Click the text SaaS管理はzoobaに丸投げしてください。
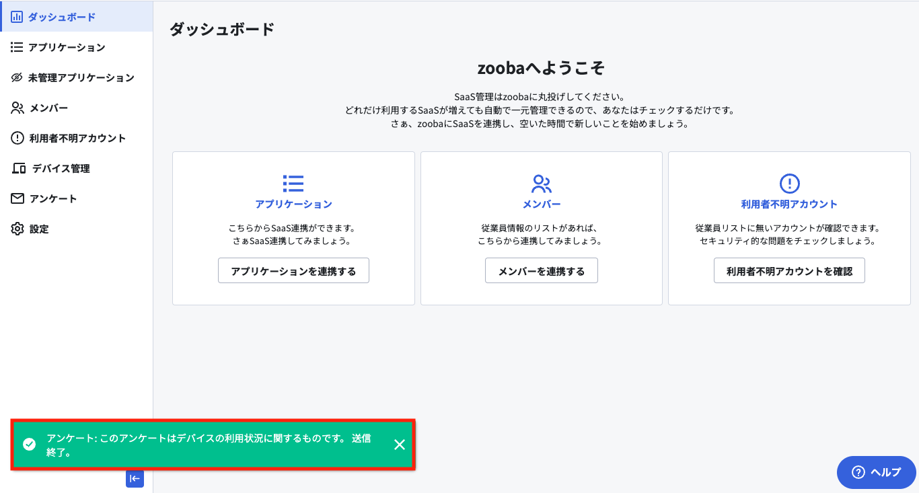This screenshot has width=919, height=493. click(x=542, y=98)
